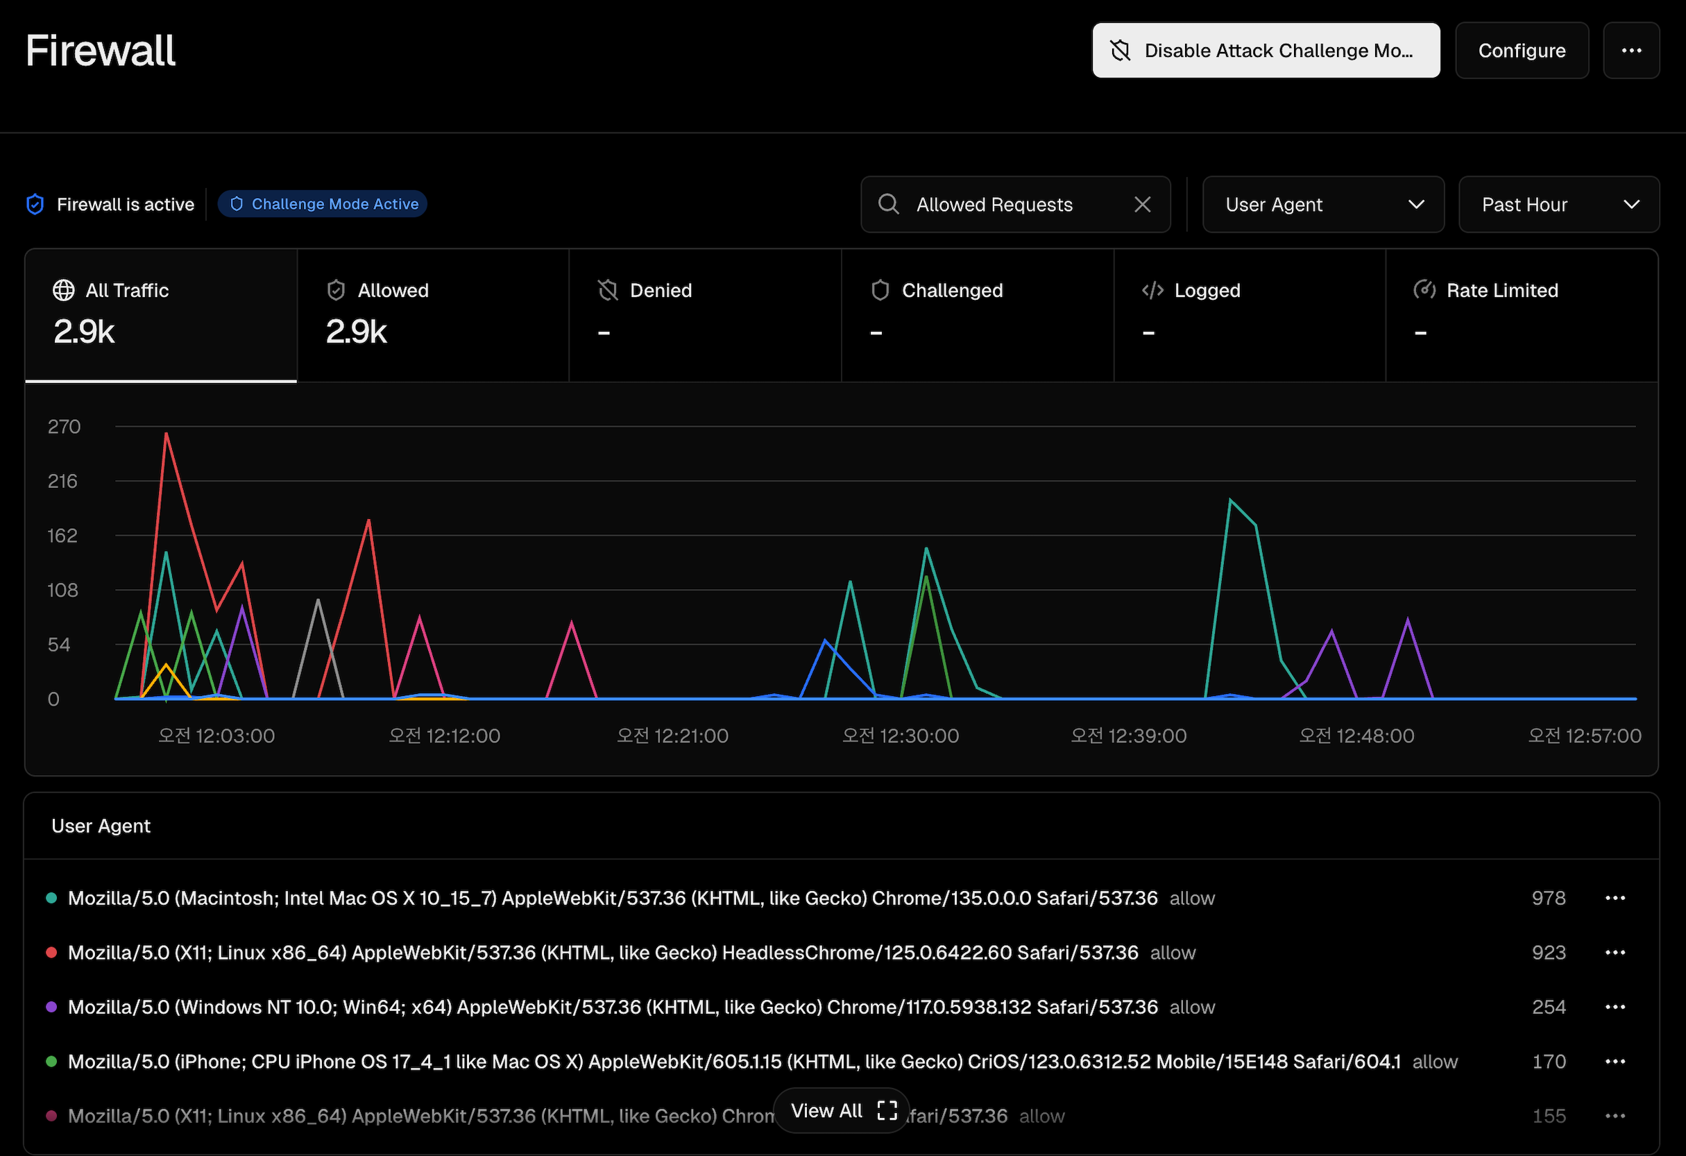This screenshot has width=1686, height=1156.
Task: Click the User Agent section heading
Action: click(x=101, y=826)
